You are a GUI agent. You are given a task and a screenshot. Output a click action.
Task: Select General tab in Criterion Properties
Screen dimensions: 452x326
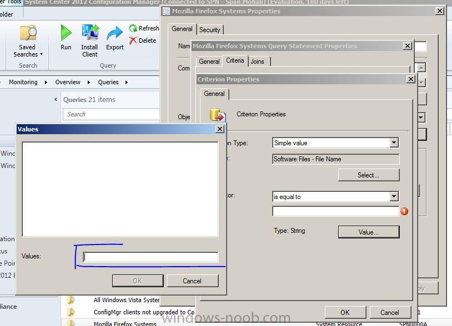point(214,94)
